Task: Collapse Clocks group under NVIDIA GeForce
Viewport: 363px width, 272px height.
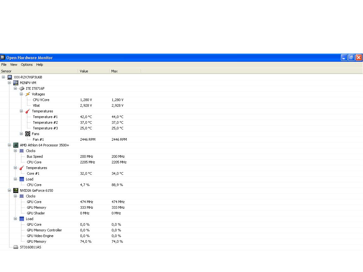Action: click(x=15, y=196)
